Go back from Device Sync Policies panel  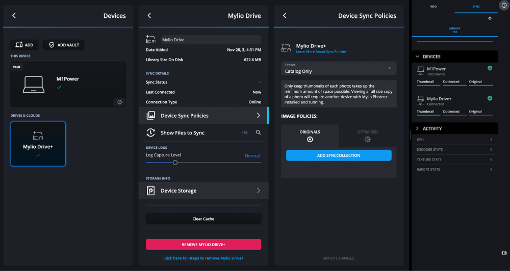pyautogui.click(x=285, y=16)
